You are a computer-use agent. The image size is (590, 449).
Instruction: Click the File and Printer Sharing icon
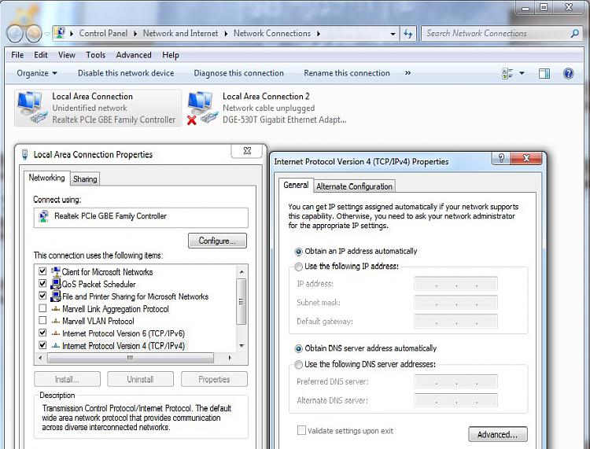pyautogui.click(x=56, y=296)
